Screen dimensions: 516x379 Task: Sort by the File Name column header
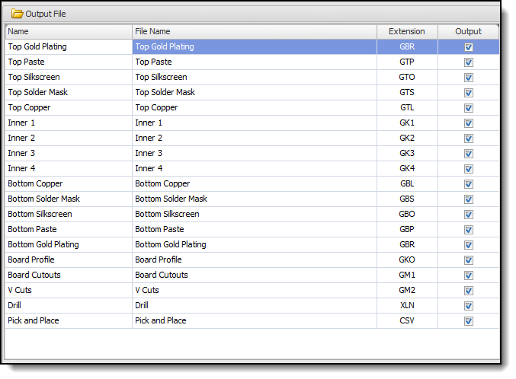click(255, 31)
